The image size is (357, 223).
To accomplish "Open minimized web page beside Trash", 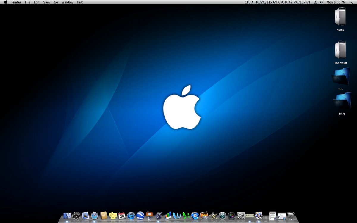I will tap(282, 216).
